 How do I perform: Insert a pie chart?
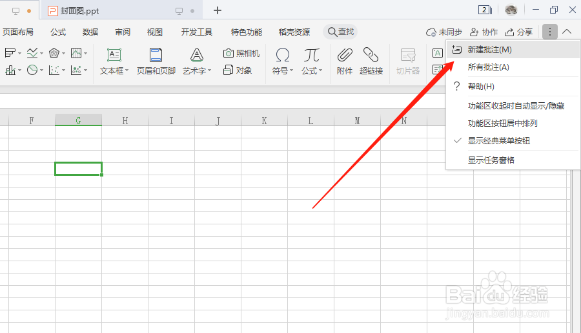[x=32, y=70]
